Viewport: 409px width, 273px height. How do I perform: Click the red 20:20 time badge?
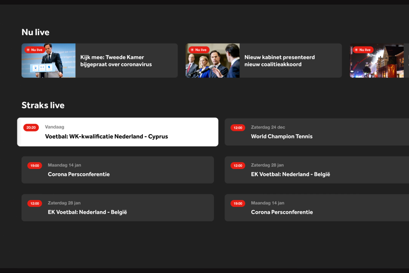pyautogui.click(x=31, y=127)
